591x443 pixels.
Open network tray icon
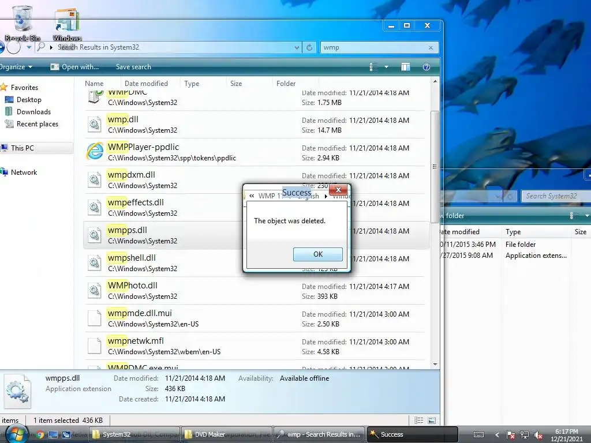524,435
